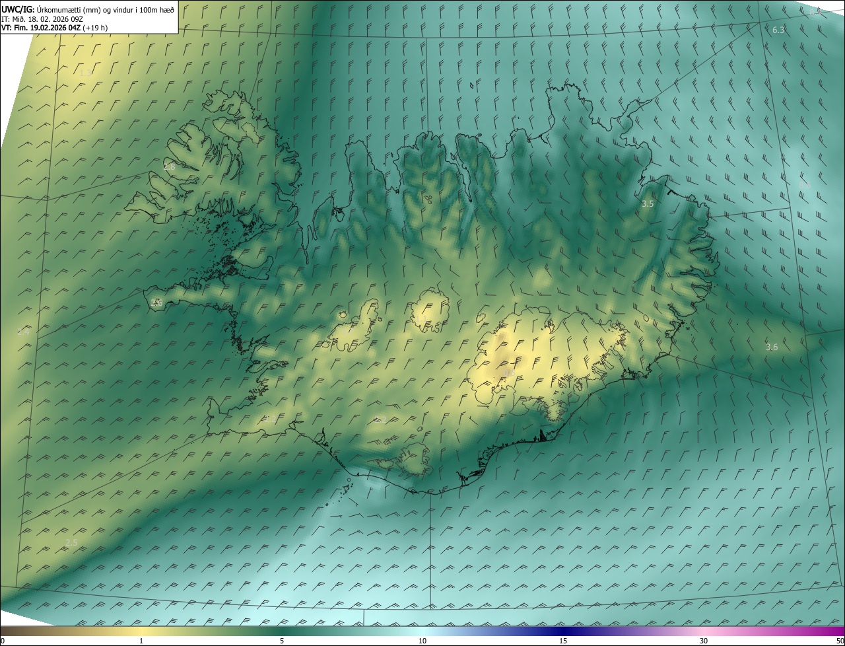Screen dimensions: 845x646
Task: Click the 0 tick on the color scale
Action: (x=2, y=641)
